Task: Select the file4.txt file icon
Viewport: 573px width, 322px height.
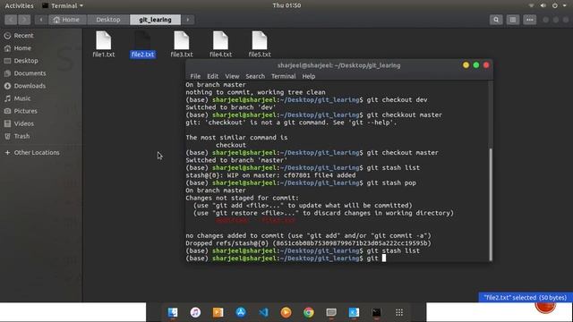Action: (220, 40)
